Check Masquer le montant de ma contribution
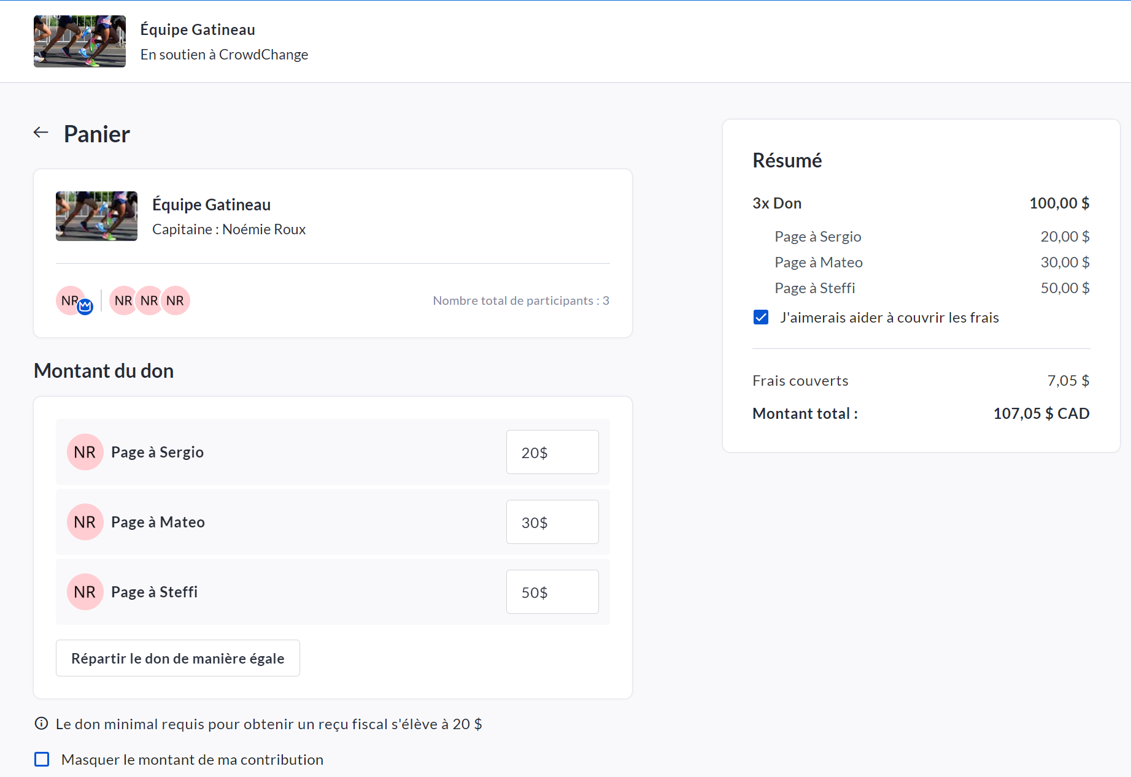 point(42,759)
